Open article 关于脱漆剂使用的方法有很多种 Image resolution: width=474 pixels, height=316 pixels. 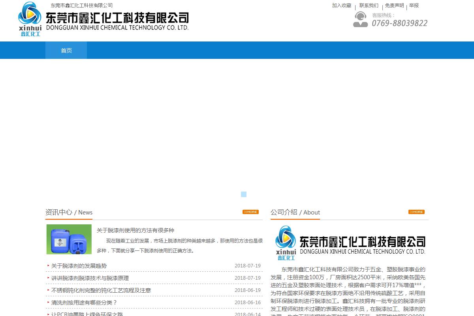click(135, 230)
